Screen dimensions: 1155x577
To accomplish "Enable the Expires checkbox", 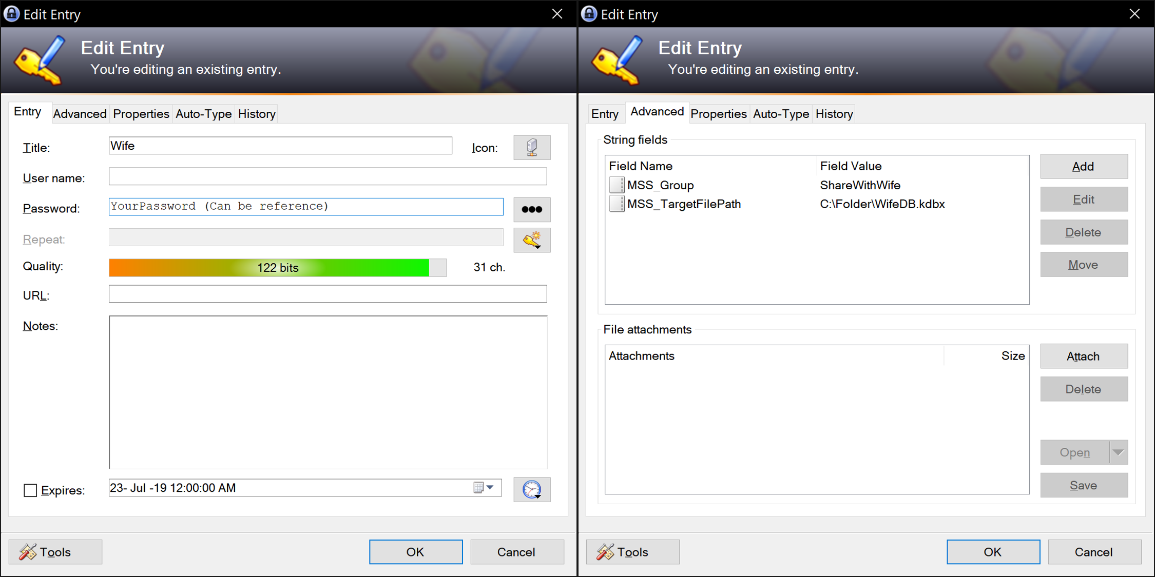I will (x=30, y=490).
